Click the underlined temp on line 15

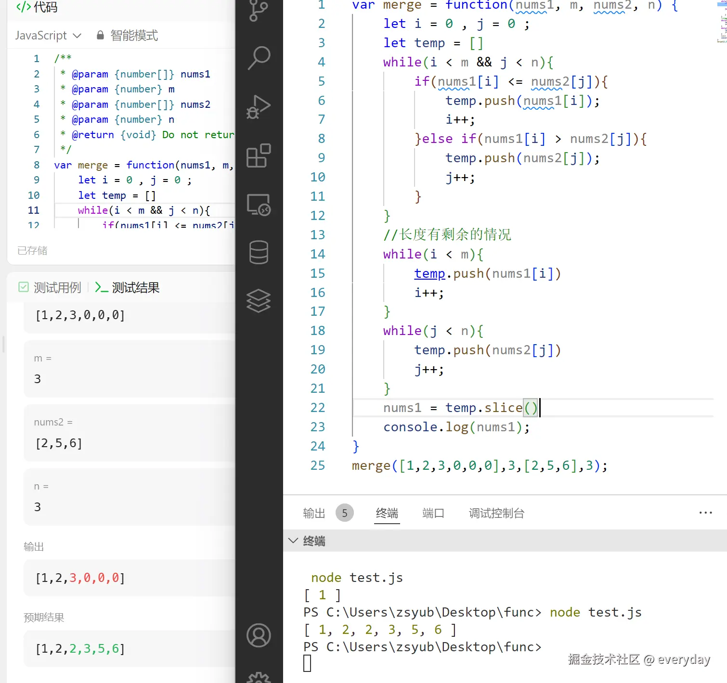429,273
